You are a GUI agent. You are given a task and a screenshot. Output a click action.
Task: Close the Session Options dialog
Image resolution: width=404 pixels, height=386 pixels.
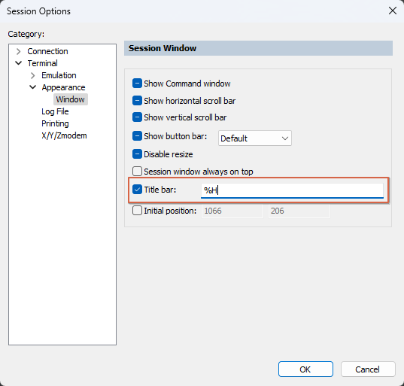[393, 11]
